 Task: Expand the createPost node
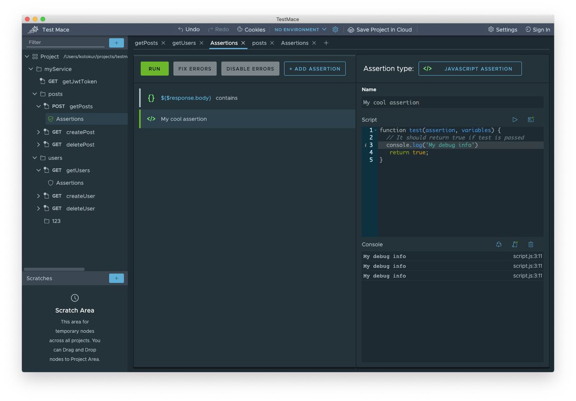tap(39, 132)
